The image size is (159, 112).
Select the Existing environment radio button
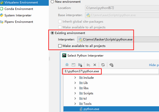pyautogui.click(x=52, y=33)
